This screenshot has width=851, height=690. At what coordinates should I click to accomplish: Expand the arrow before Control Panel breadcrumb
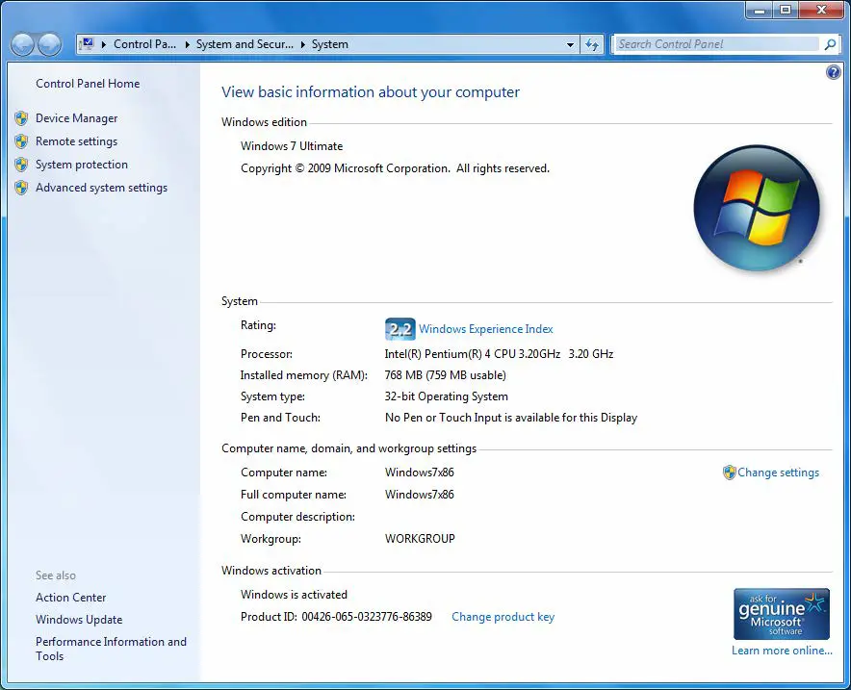(103, 44)
